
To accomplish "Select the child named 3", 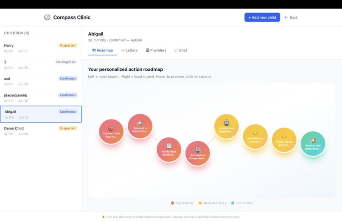I will (x=41, y=64).
